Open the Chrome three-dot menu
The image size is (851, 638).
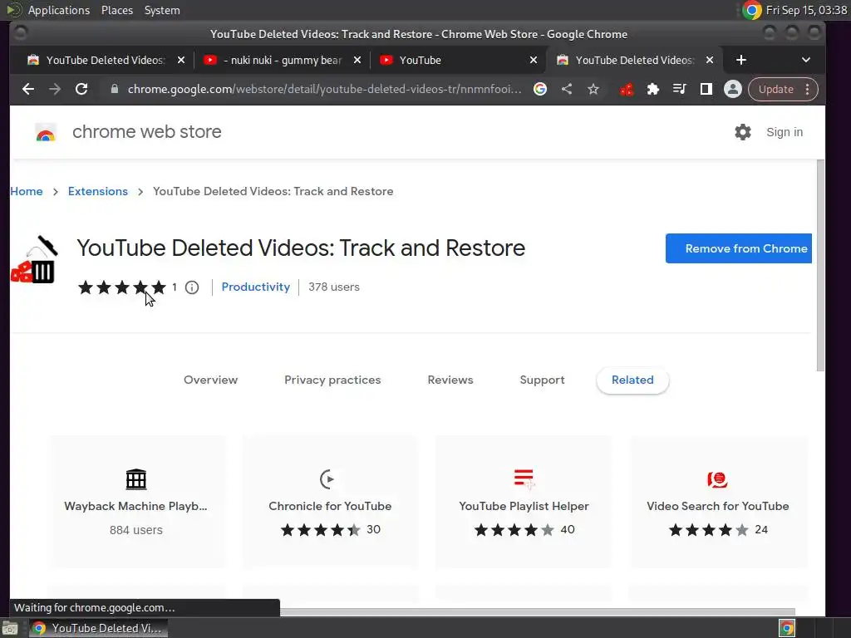pyautogui.click(x=808, y=89)
